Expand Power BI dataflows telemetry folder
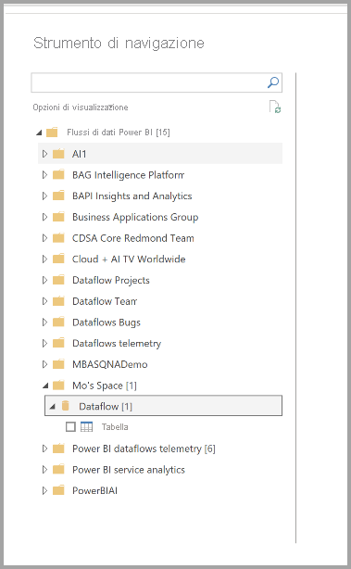Image resolution: width=351 pixels, height=569 pixels. pyautogui.click(x=45, y=449)
